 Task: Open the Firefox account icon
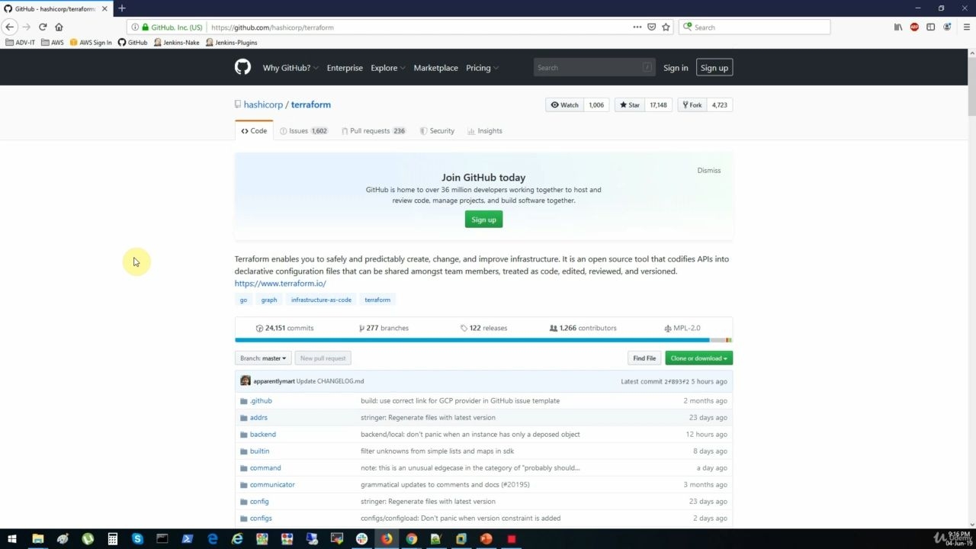(947, 27)
